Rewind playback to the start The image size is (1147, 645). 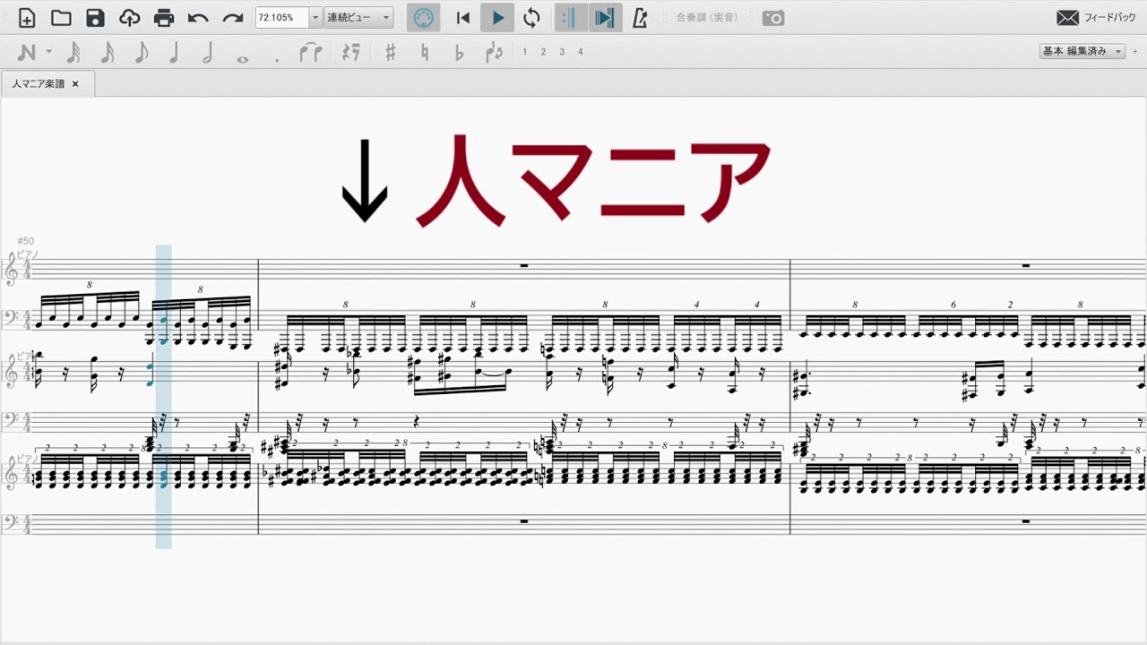coord(463,18)
